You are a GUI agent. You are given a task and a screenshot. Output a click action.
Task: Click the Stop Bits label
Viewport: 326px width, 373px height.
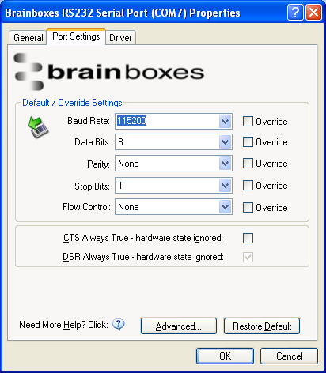tap(92, 186)
